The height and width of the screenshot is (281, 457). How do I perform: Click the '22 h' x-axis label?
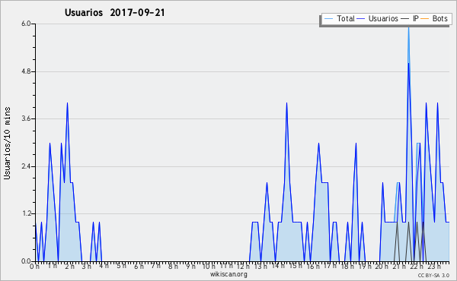(416, 267)
